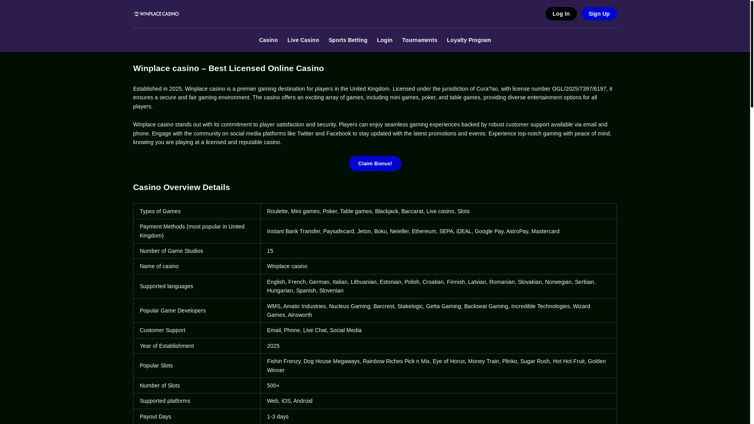This screenshot has width=754, height=424.
Task: Claim the bonus via Claim Bonus! button
Action: click(375, 163)
